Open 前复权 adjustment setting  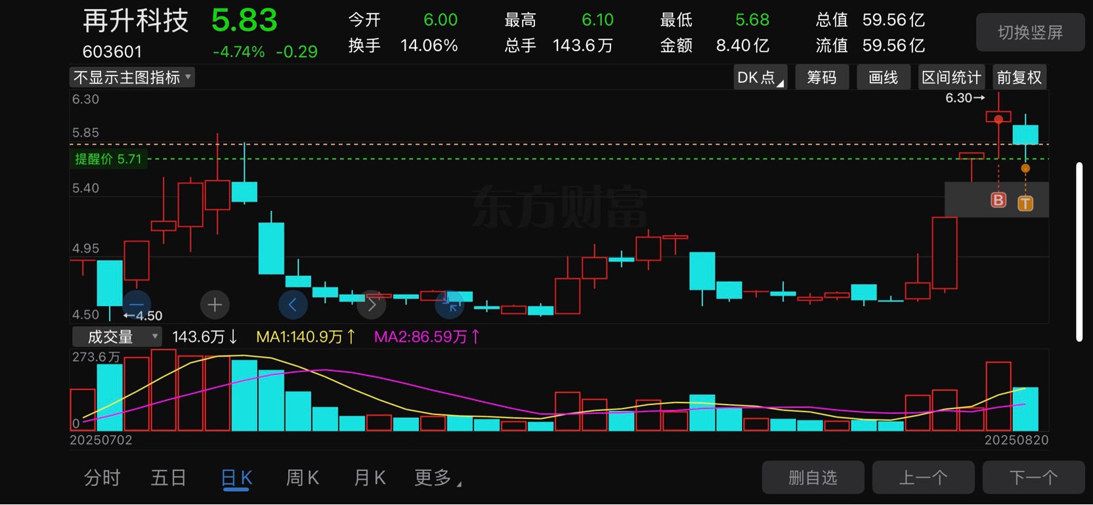pos(1019,77)
